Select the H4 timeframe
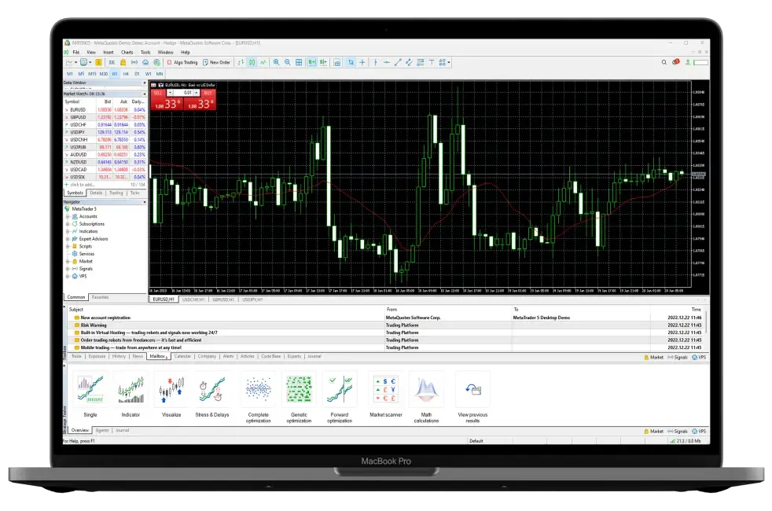The image size is (772, 511). click(x=126, y=74)
